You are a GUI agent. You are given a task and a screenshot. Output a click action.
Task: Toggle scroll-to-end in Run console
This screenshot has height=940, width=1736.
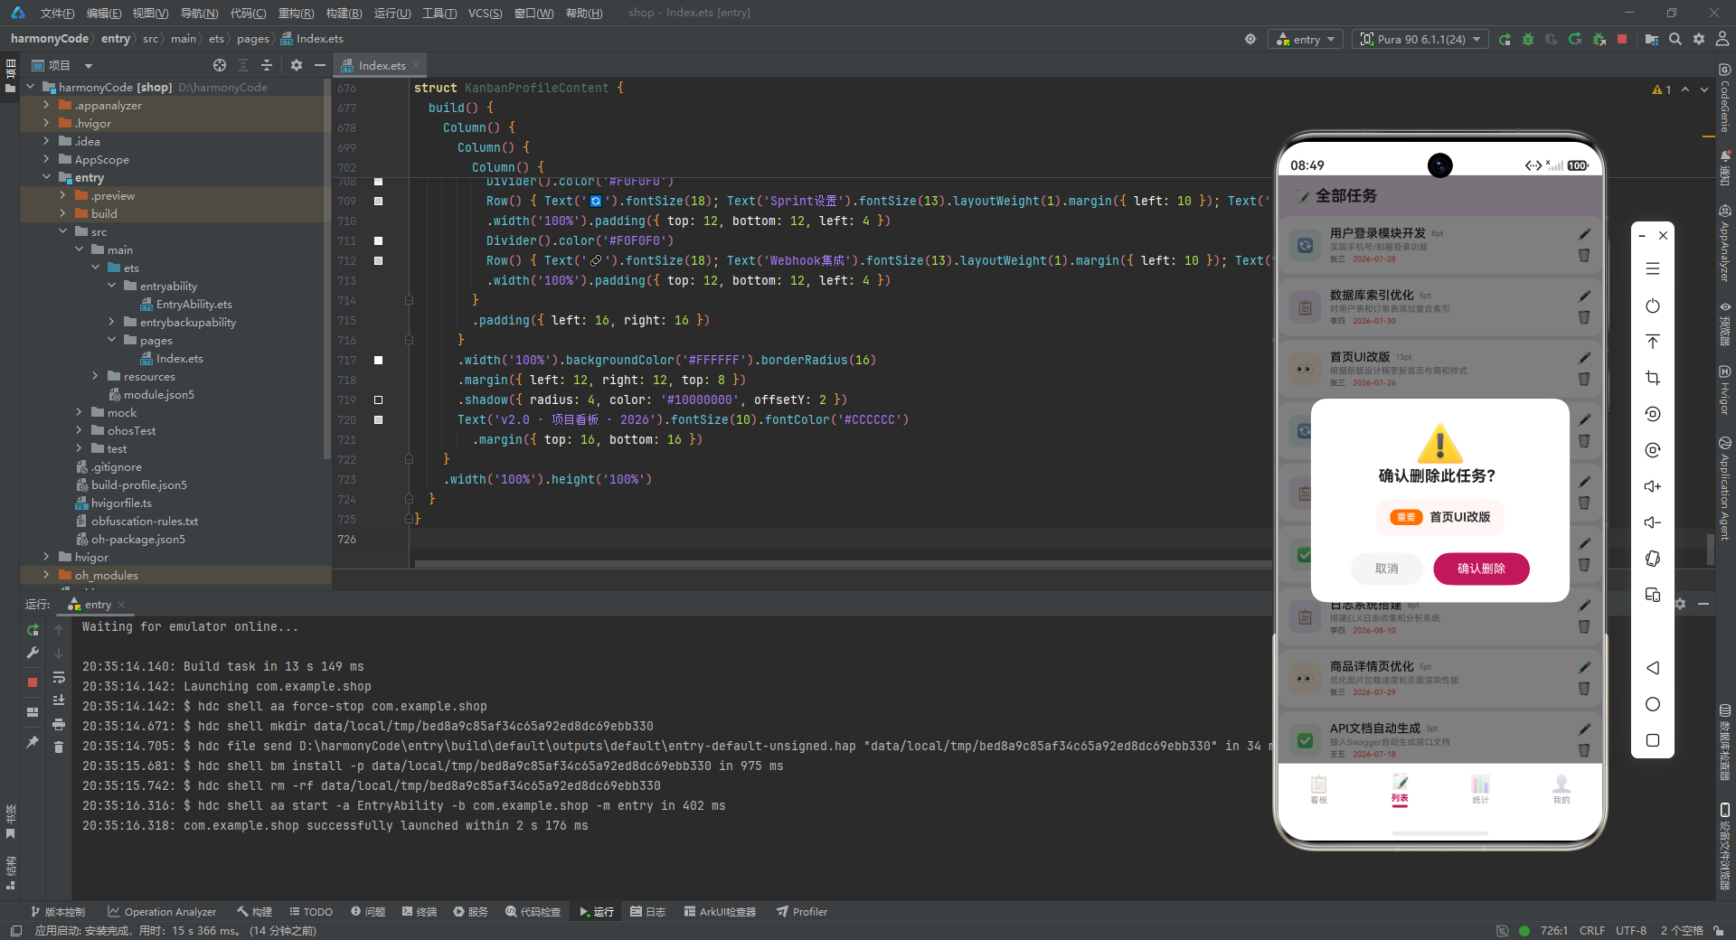(59, 700)
